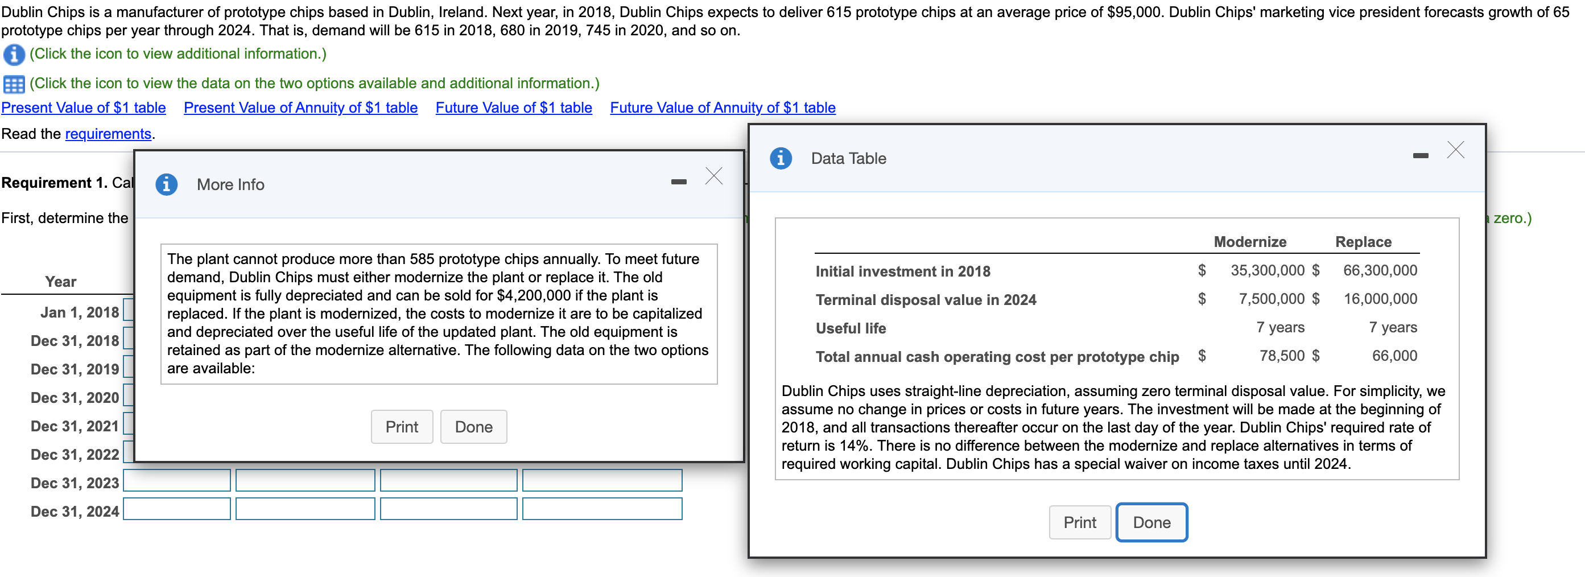Click second input field for Dec 31, 2024
Image resolution: width=1585 pixels, height=577 pixels.
click(x=305, y=509)
